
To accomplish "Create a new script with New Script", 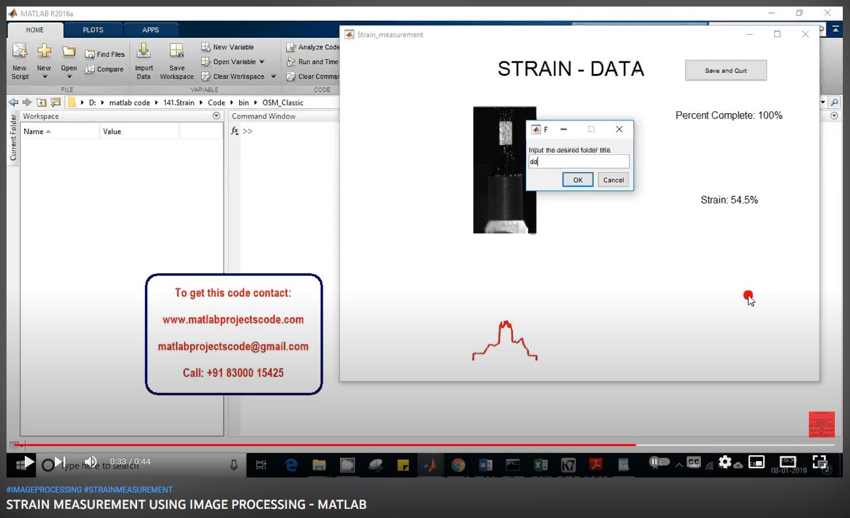I will point(20,62).
